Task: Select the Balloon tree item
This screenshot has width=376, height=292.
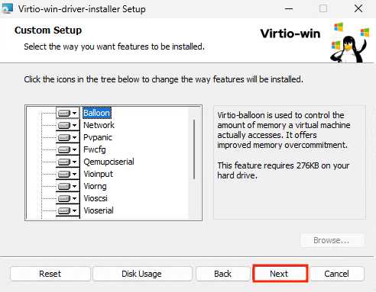Action: coord(97,113)
